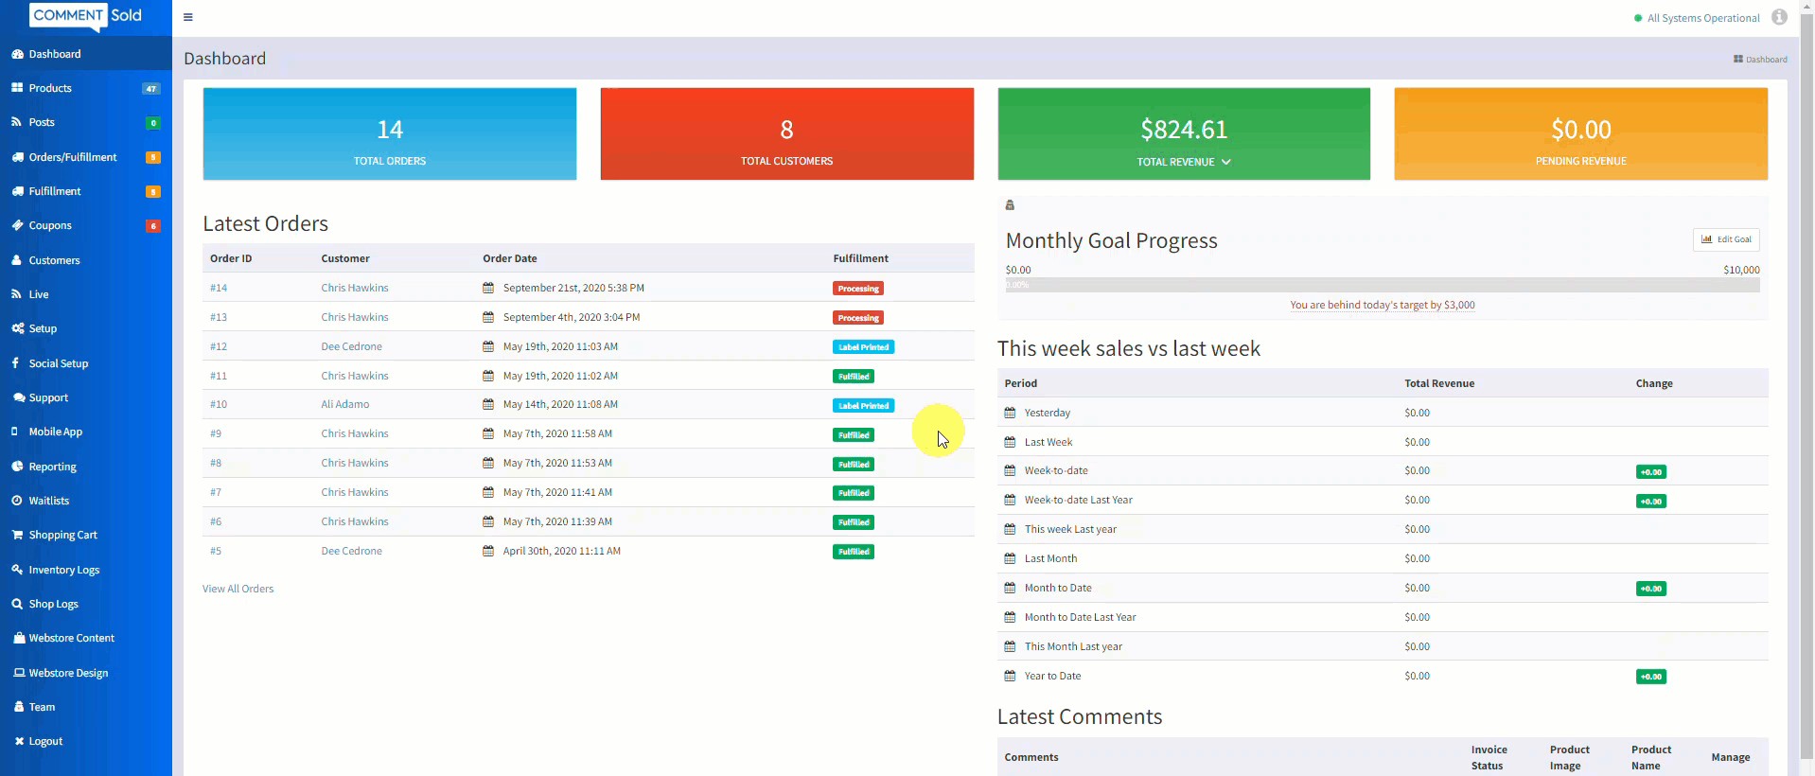Viewport: 1815px width, 776px height.
Task: Click the Invoice Status column header
Action: [x=1489, y=757]
